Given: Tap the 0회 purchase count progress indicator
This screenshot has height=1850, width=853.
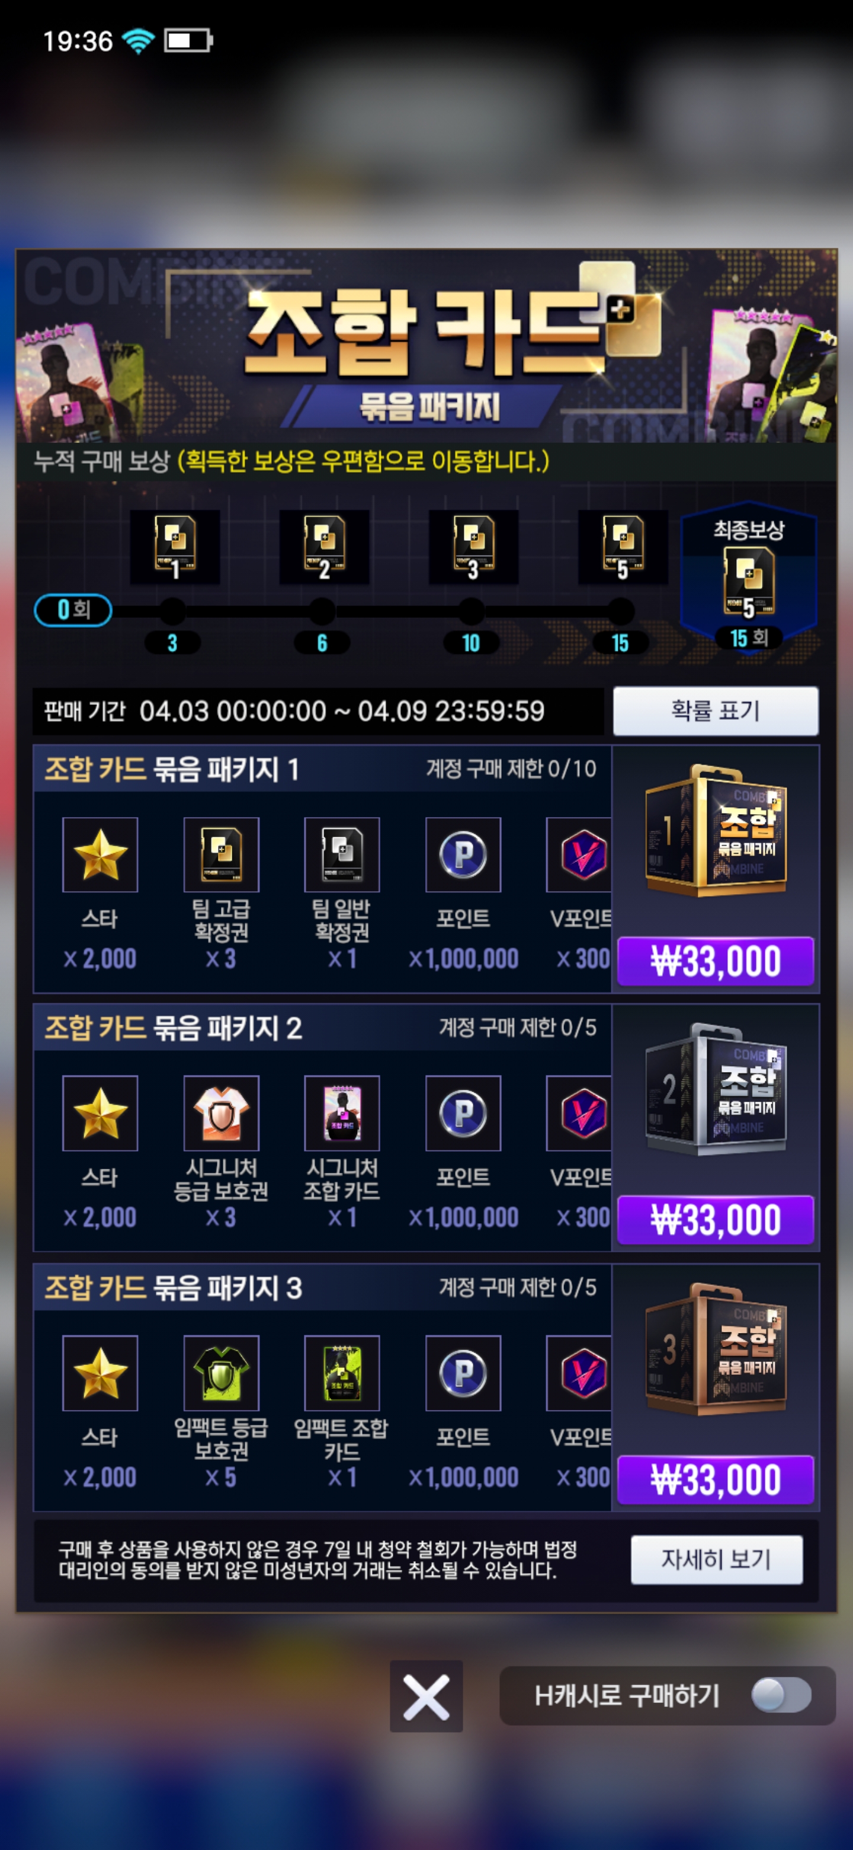Looking at the screenshot, I should tap(73, 611).
